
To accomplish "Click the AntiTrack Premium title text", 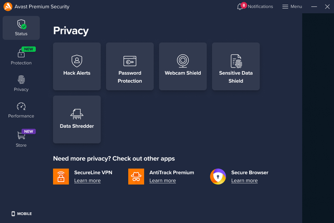I will tap(172, 173).
